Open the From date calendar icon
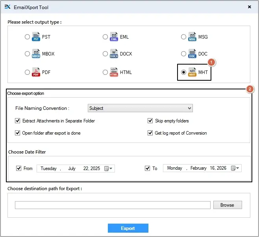 [x=107, y=168]
